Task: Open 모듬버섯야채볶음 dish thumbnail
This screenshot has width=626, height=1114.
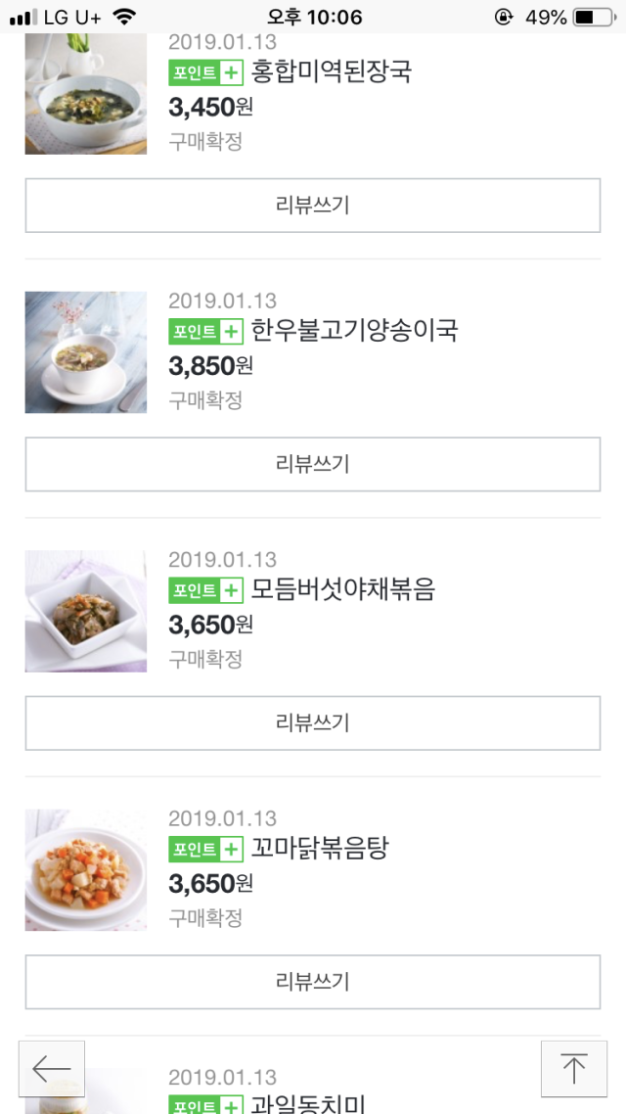Action: click(x=86, y=611)
